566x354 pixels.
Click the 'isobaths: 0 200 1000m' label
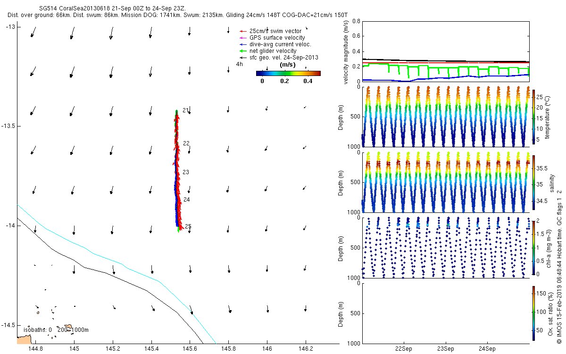point(56,330)
